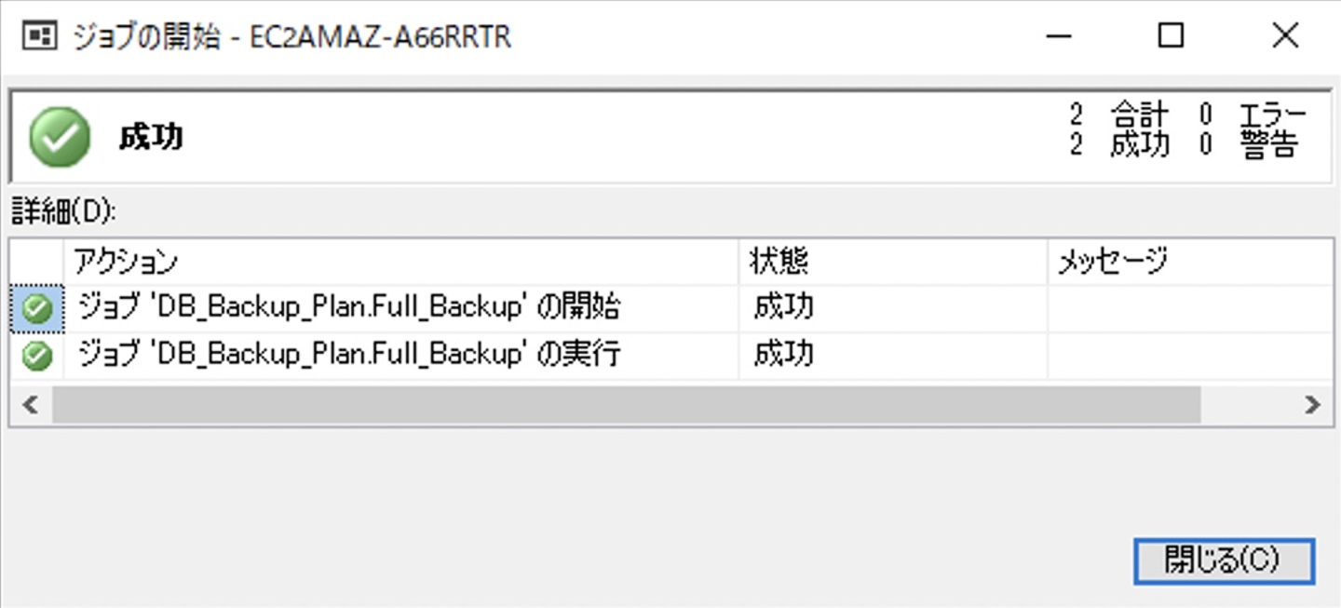Image resolution: width=1341 pixels, height=608 pixels.
Task: Maximize the ジョブの開始 dialog window
Action: 1171,37
